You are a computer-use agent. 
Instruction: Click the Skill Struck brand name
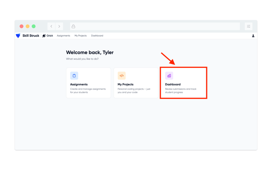tap(31, 36)
